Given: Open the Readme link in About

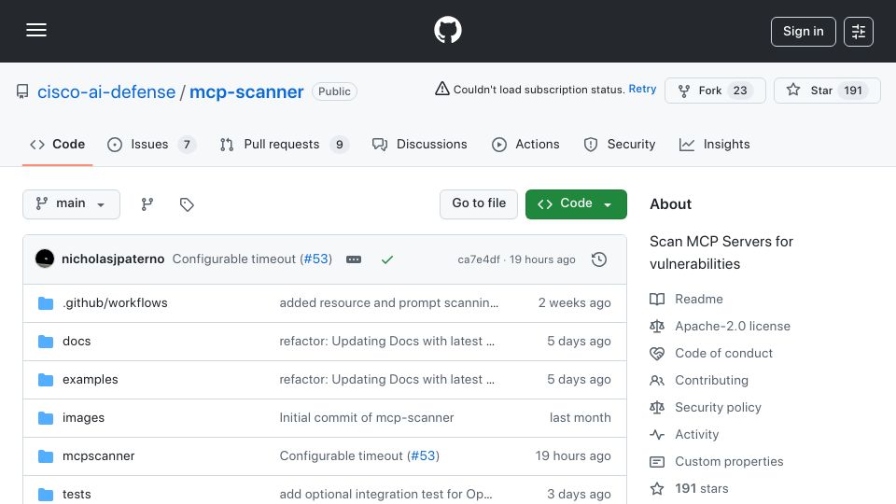Looking at the screenshot, I should pos(699,299).
